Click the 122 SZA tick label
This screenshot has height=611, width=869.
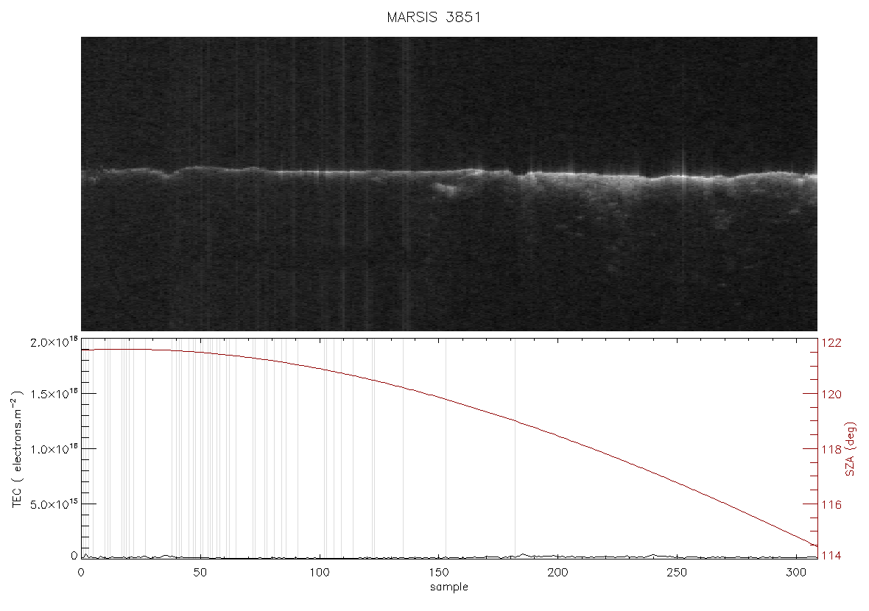pos(831,343)
